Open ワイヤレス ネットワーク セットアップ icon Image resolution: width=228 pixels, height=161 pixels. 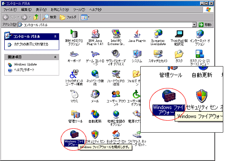coord(137,134)
